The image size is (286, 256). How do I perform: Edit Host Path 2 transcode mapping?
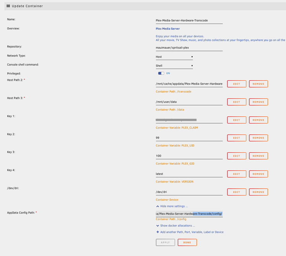[x=236, y=84]
